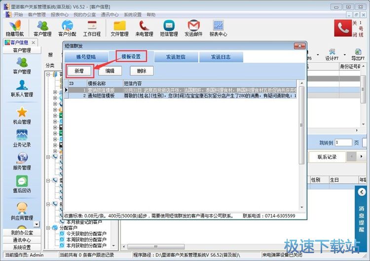Image resolution: width=370 pixels, height=261 pixels.
Task: Open 工作日程 calendar icon
Action: 92,28
